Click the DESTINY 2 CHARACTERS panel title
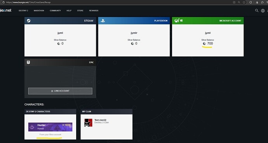 38,112
